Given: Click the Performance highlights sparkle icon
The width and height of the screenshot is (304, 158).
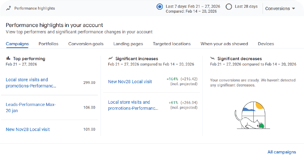Looking at the screenshot, I should [x=8, y=8].
